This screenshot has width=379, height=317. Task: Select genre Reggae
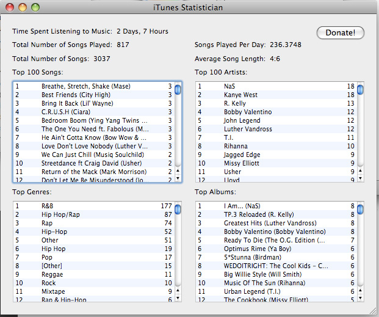[x=94, y=274]
